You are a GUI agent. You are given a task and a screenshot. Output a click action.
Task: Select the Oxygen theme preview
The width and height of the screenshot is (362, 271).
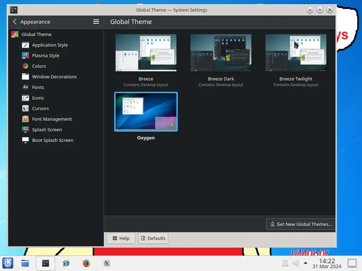146,112
